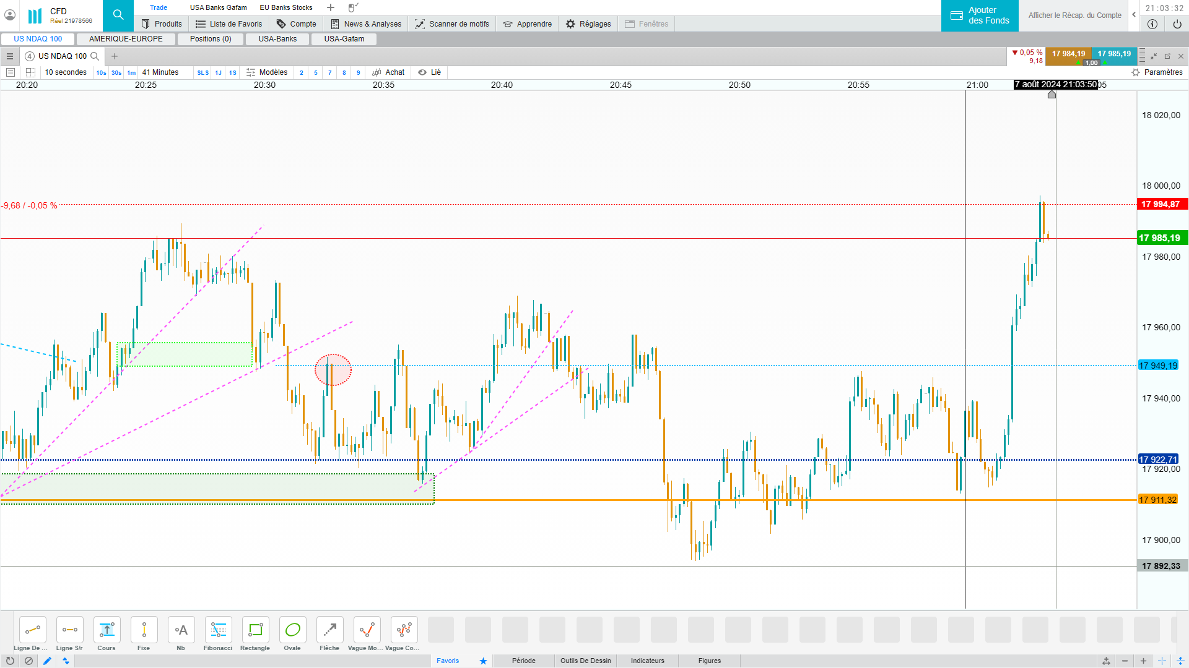Click the pencil edit icon in bottom bar

[47, 661]
